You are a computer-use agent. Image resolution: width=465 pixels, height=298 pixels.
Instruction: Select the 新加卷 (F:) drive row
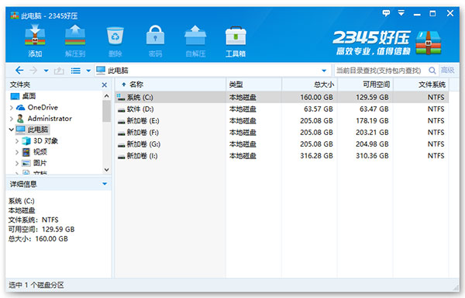(282, 133)
